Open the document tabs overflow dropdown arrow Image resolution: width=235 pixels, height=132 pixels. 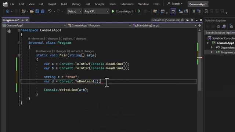(197, 20)
